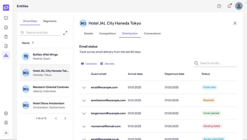The image size is (247, 140).
Task: Expand the moreemail@email.com row
Action: point(84,126)
